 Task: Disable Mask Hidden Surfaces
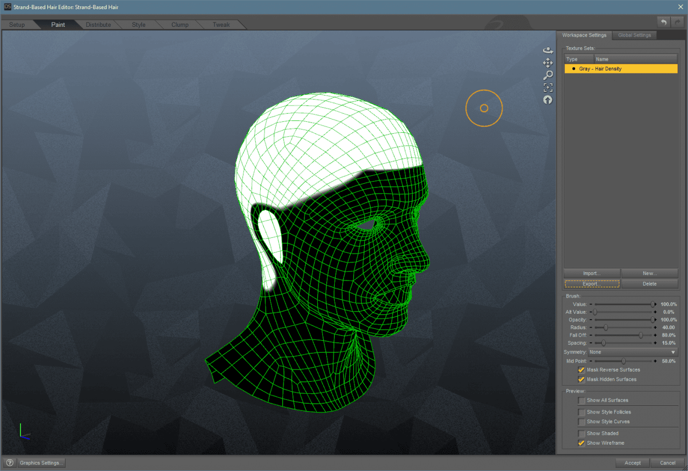(581, 379)
